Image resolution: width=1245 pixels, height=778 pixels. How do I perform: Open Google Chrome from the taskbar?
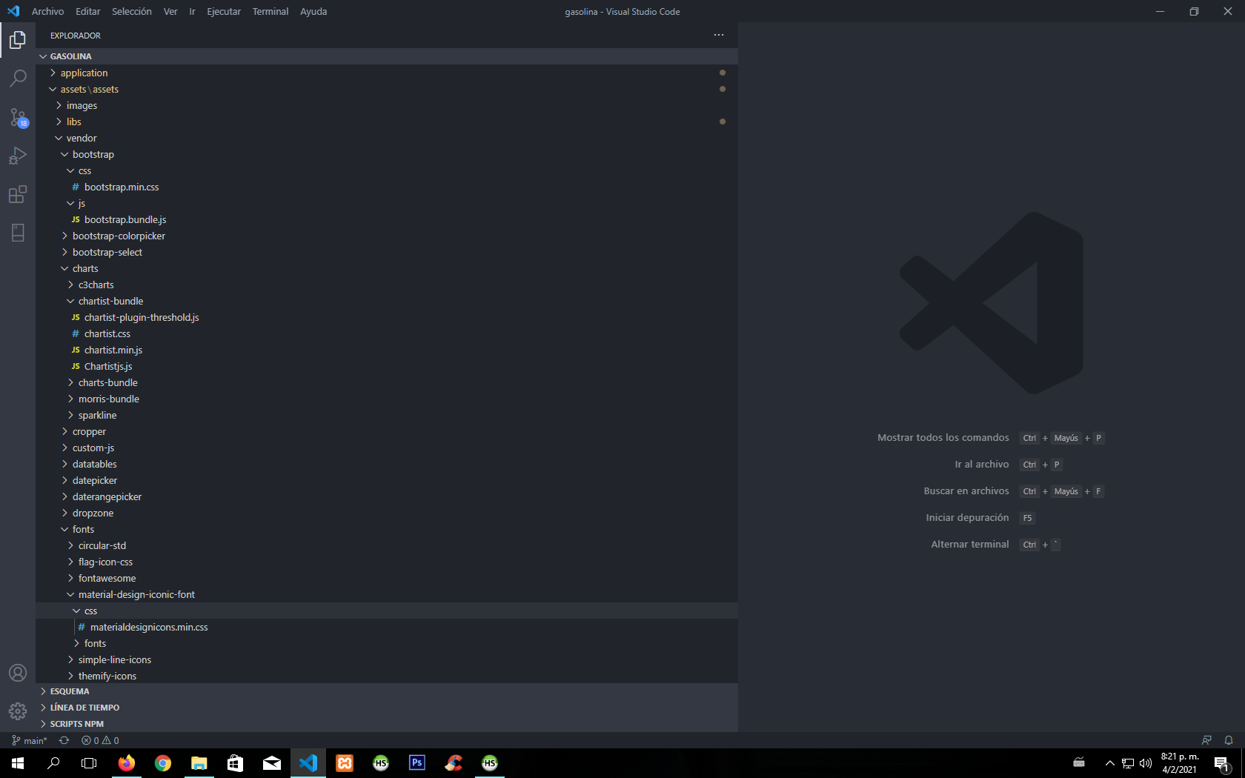pos(163,763)
